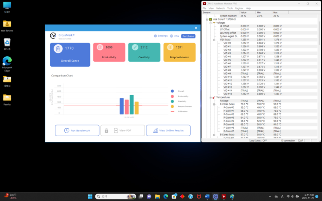Launch Edge from the taskbar
Image resolution: width=322 pixels, height=201 pixels.
(166, 197)
